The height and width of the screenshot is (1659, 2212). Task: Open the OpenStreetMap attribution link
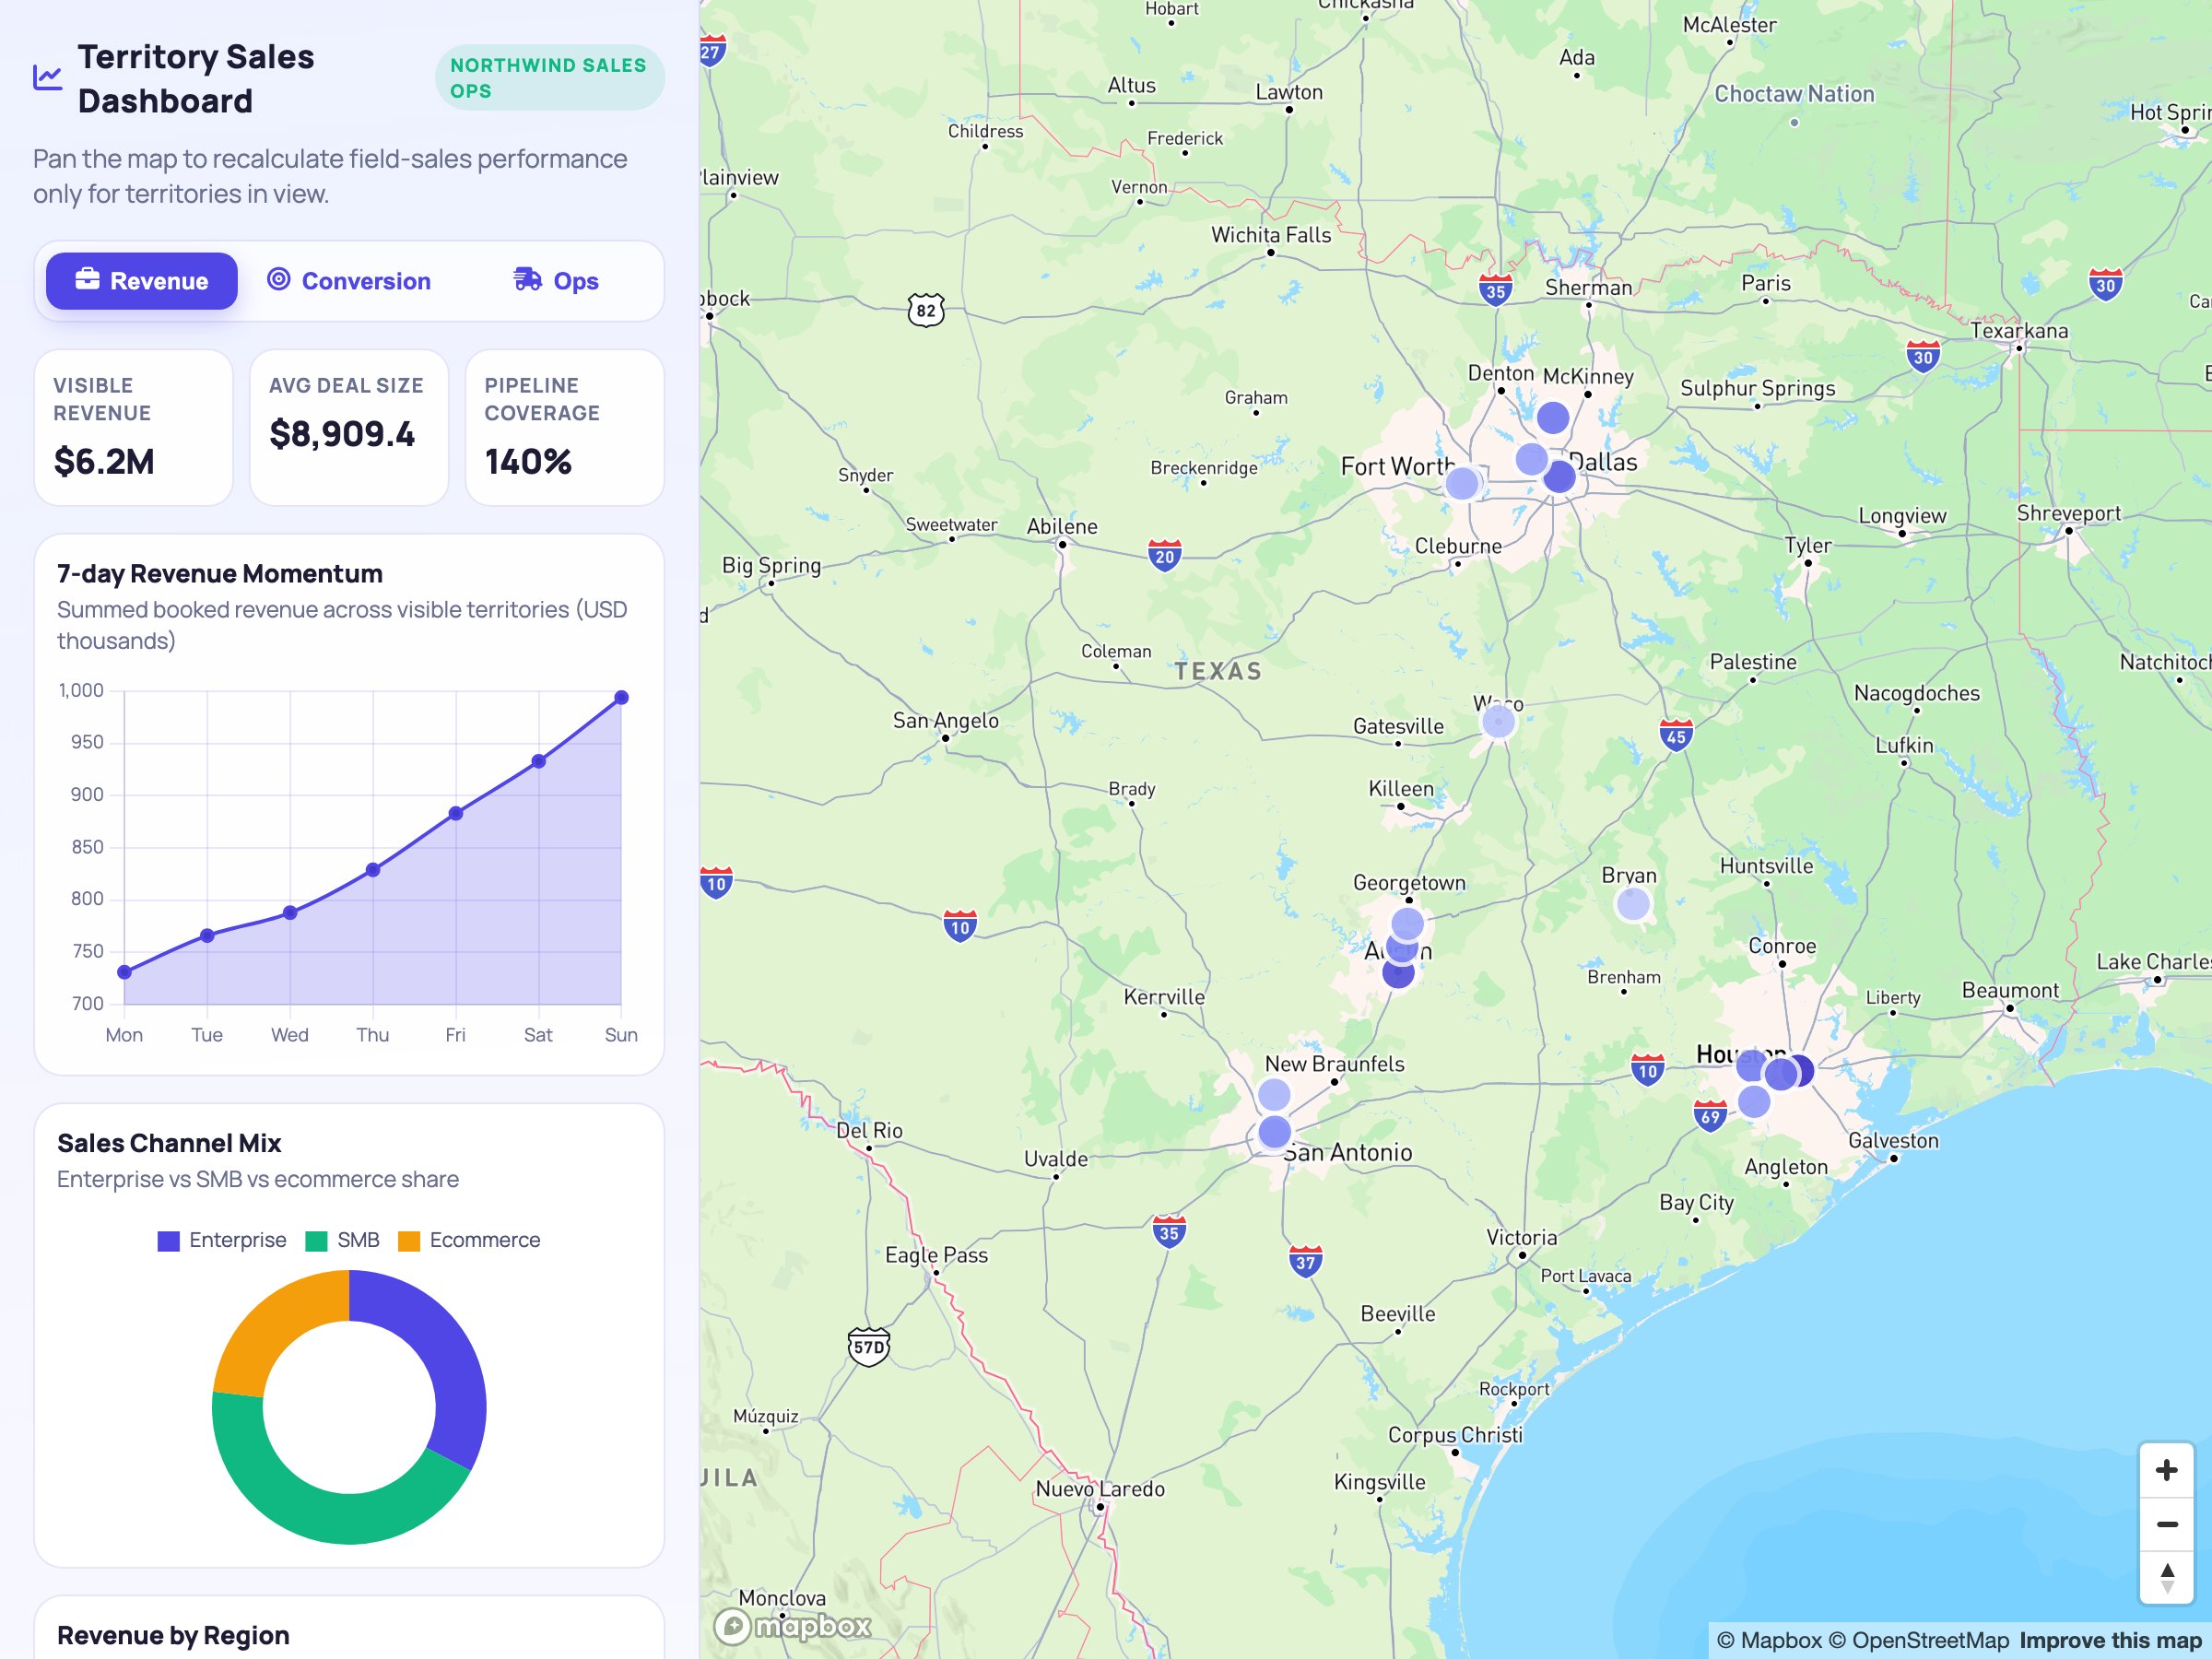coord(1919,1640)
